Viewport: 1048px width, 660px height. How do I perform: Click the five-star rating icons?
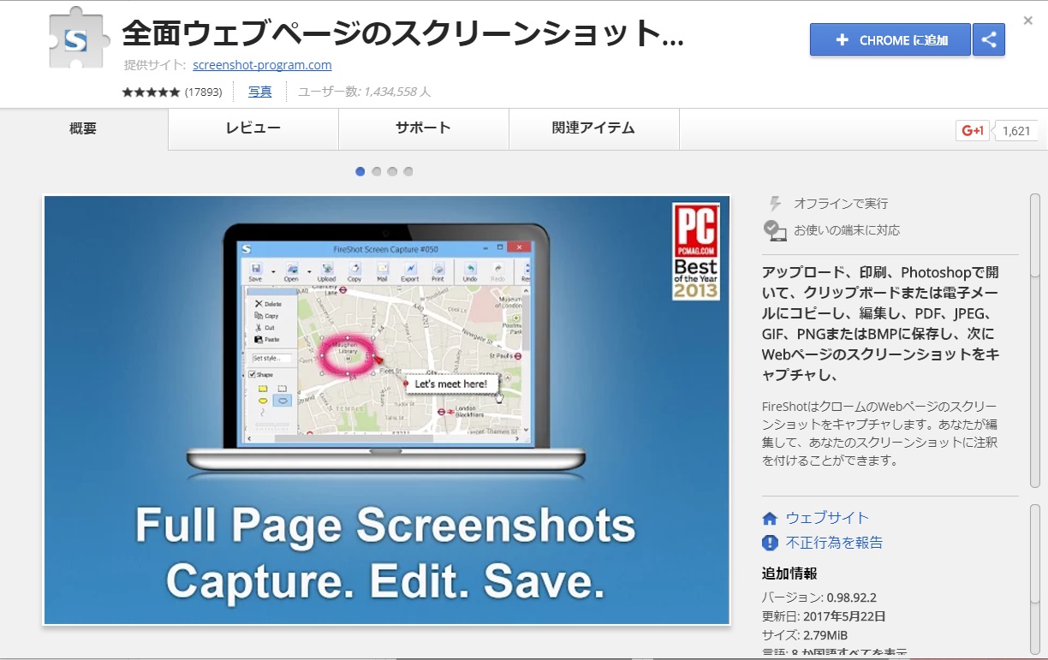tap(151, 92)
